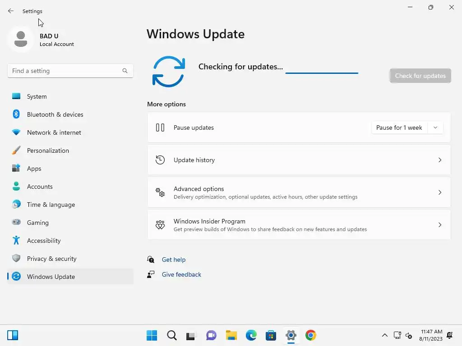Screen dimensions: 462x346
Task: Click the Get help headset icon
Action: [x=151, y=259]
